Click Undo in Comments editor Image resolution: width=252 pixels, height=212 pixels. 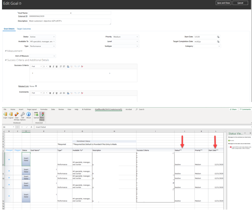click(75, 93)
